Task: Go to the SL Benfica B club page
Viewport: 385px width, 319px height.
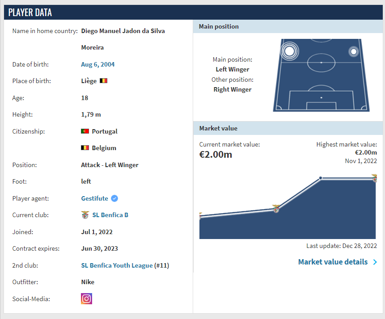Action: (110, 215)
